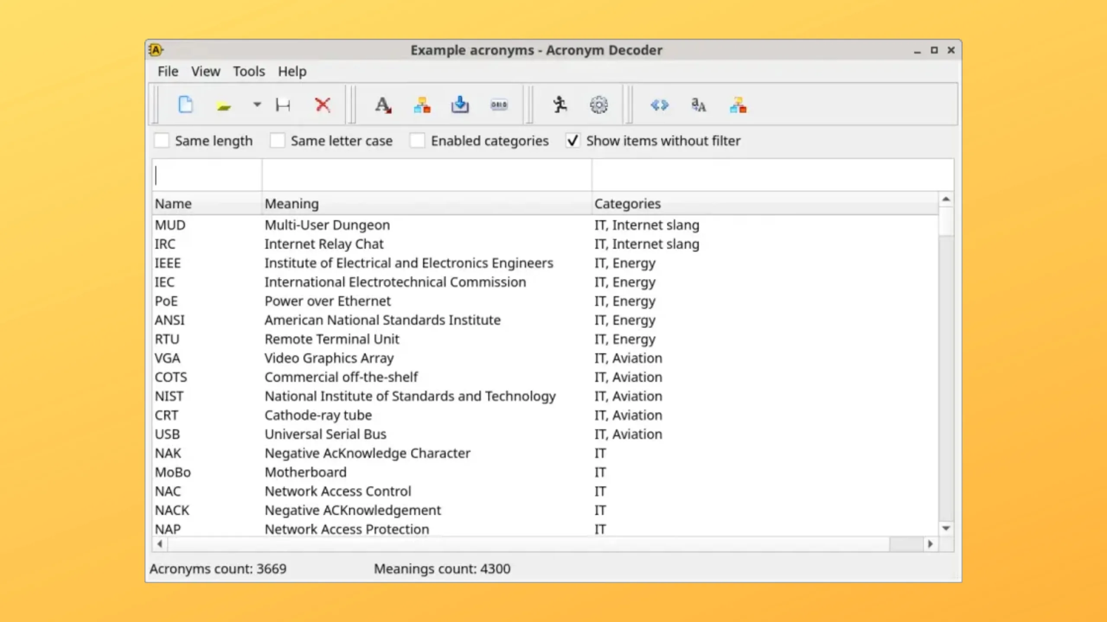The height and width of the screenshot is (622, 1107).
Task: Click the Acronym Decoder app icon in title bar
Action: [x=156, y=50]
